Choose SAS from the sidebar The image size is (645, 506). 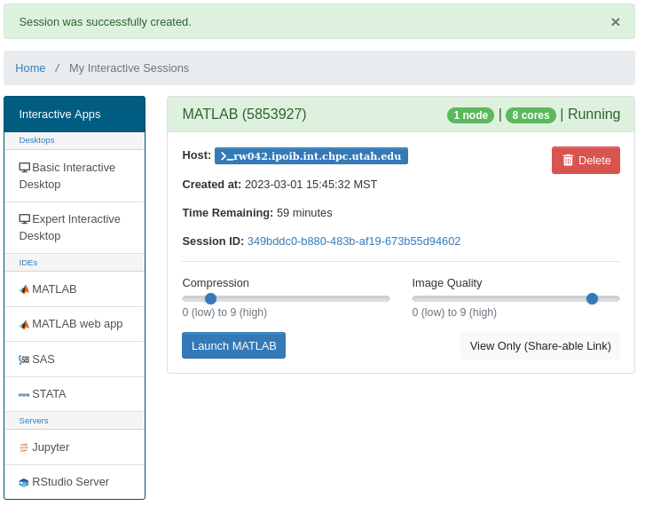[x=75, y=359]
